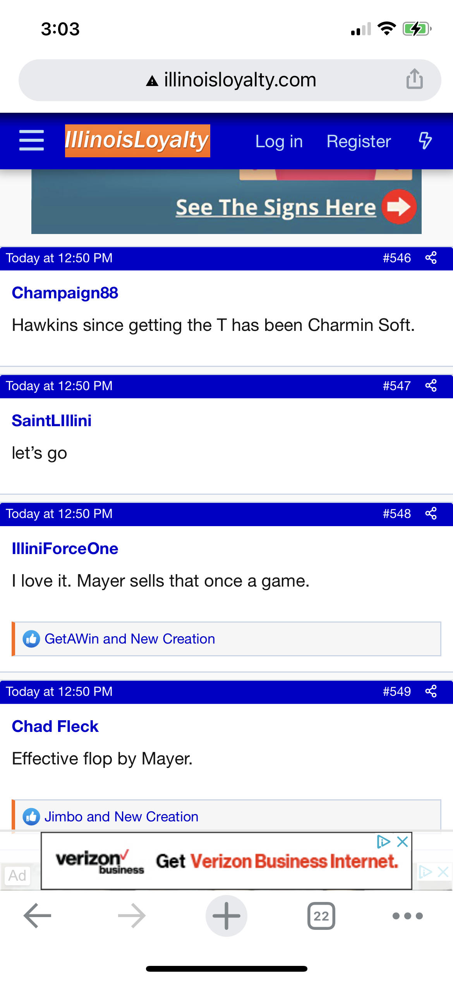Viewport: 453px width, 981px height.
Task: Open the hamburger navigation menu
Action: tap(31, 141)
